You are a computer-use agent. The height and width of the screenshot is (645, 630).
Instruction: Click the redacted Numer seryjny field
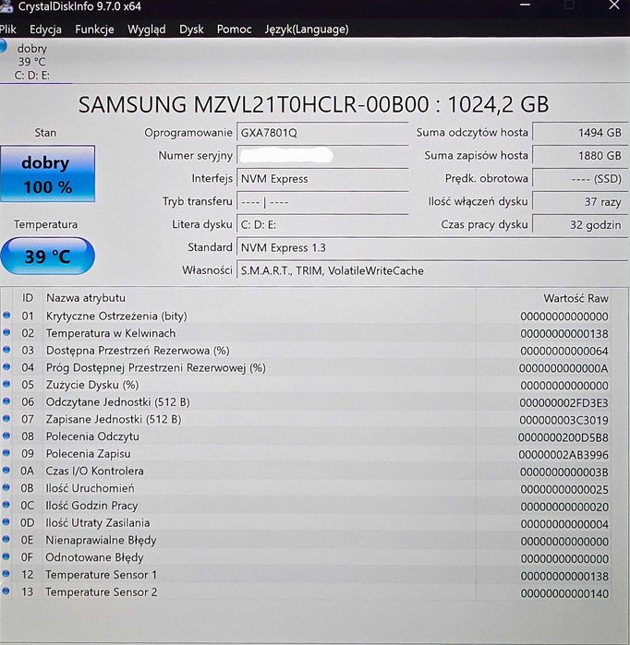coord(322,156)
